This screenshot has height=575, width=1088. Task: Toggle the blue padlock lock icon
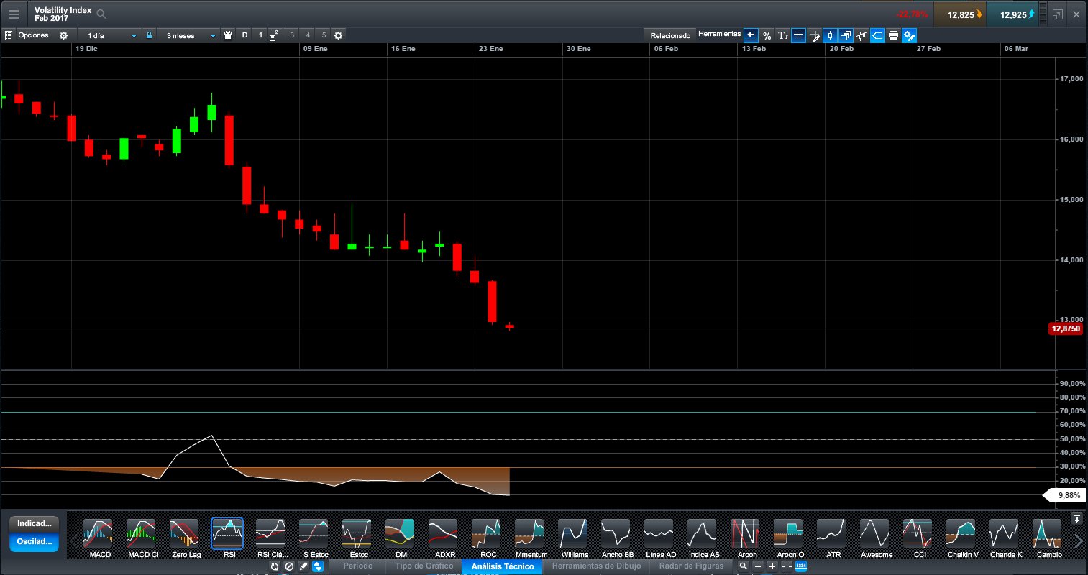tap(149, 35)
